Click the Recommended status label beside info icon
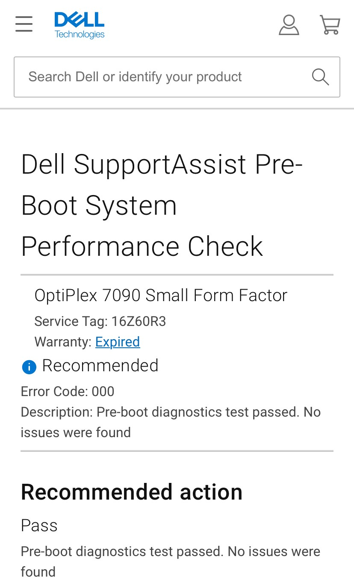Image resolution: width=354 pixels, height=583 pixels. pyautogui.click(x=100, y=366)
